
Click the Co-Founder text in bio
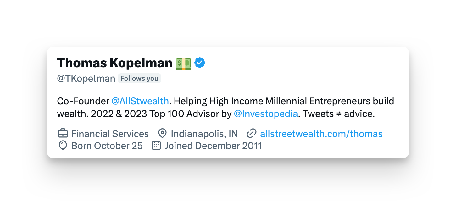83,101
